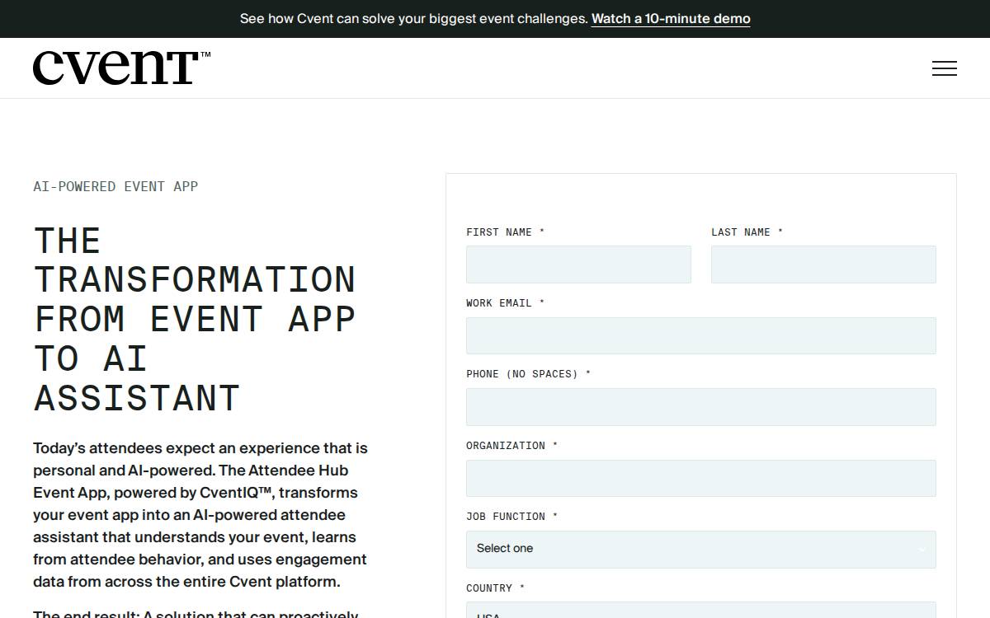This screenshot has height=618, width=990.
Task: Select the Phone (No Spaces) input
Action: tap(701, 407)
